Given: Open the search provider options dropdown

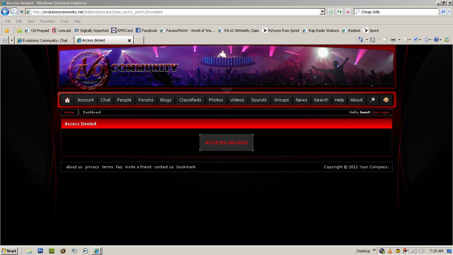Looking at the screenshot, I should [449, 12].
